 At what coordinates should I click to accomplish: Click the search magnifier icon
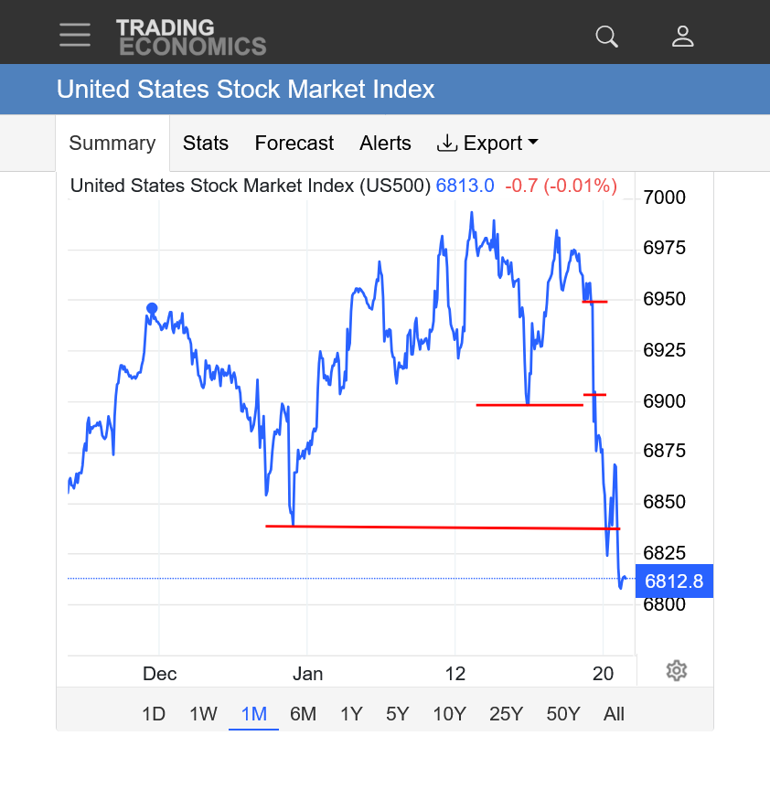(x=607, y=37)
